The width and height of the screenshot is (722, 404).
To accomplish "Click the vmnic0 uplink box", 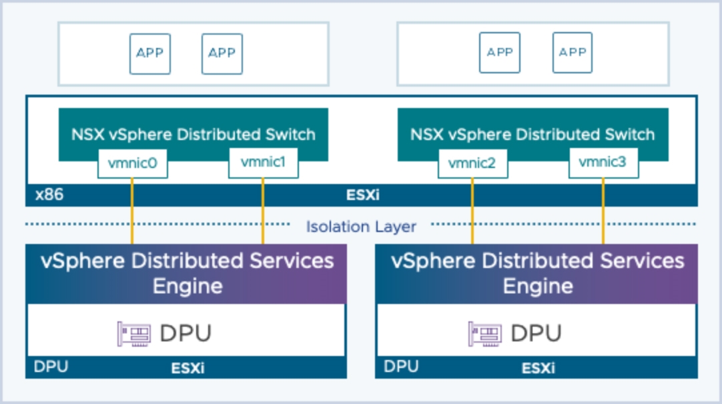I will (x=133, y=163).
